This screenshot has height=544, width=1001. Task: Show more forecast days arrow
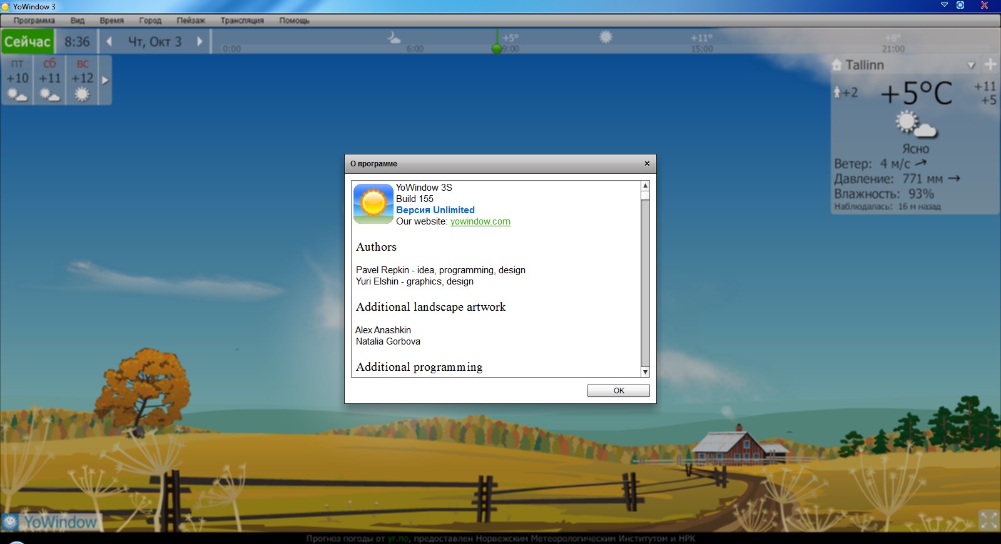(105, 80)
